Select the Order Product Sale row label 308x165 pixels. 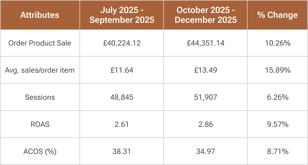point(40,43)
